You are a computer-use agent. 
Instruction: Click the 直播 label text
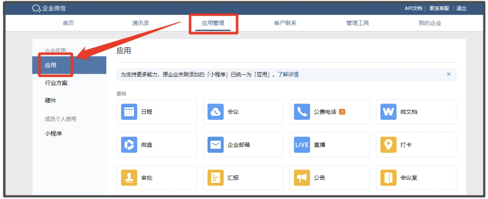click(x=319, y=145)
